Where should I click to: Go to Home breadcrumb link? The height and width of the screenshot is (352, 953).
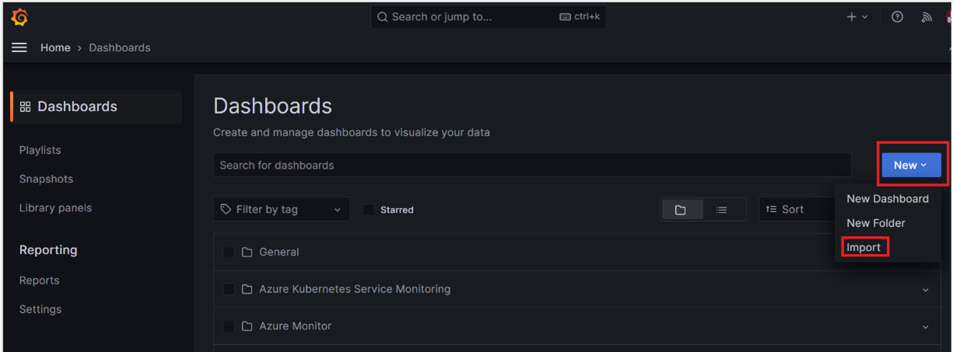[x=55, y=48]
